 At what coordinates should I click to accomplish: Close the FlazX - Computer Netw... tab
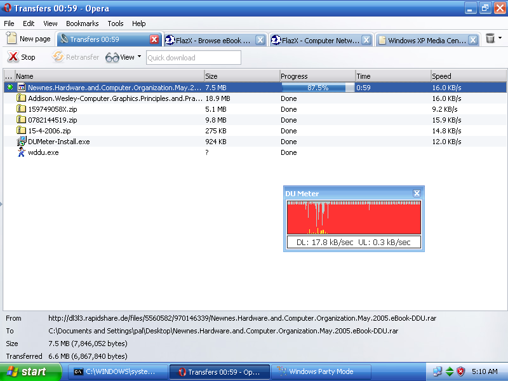[x=366, y=40]
